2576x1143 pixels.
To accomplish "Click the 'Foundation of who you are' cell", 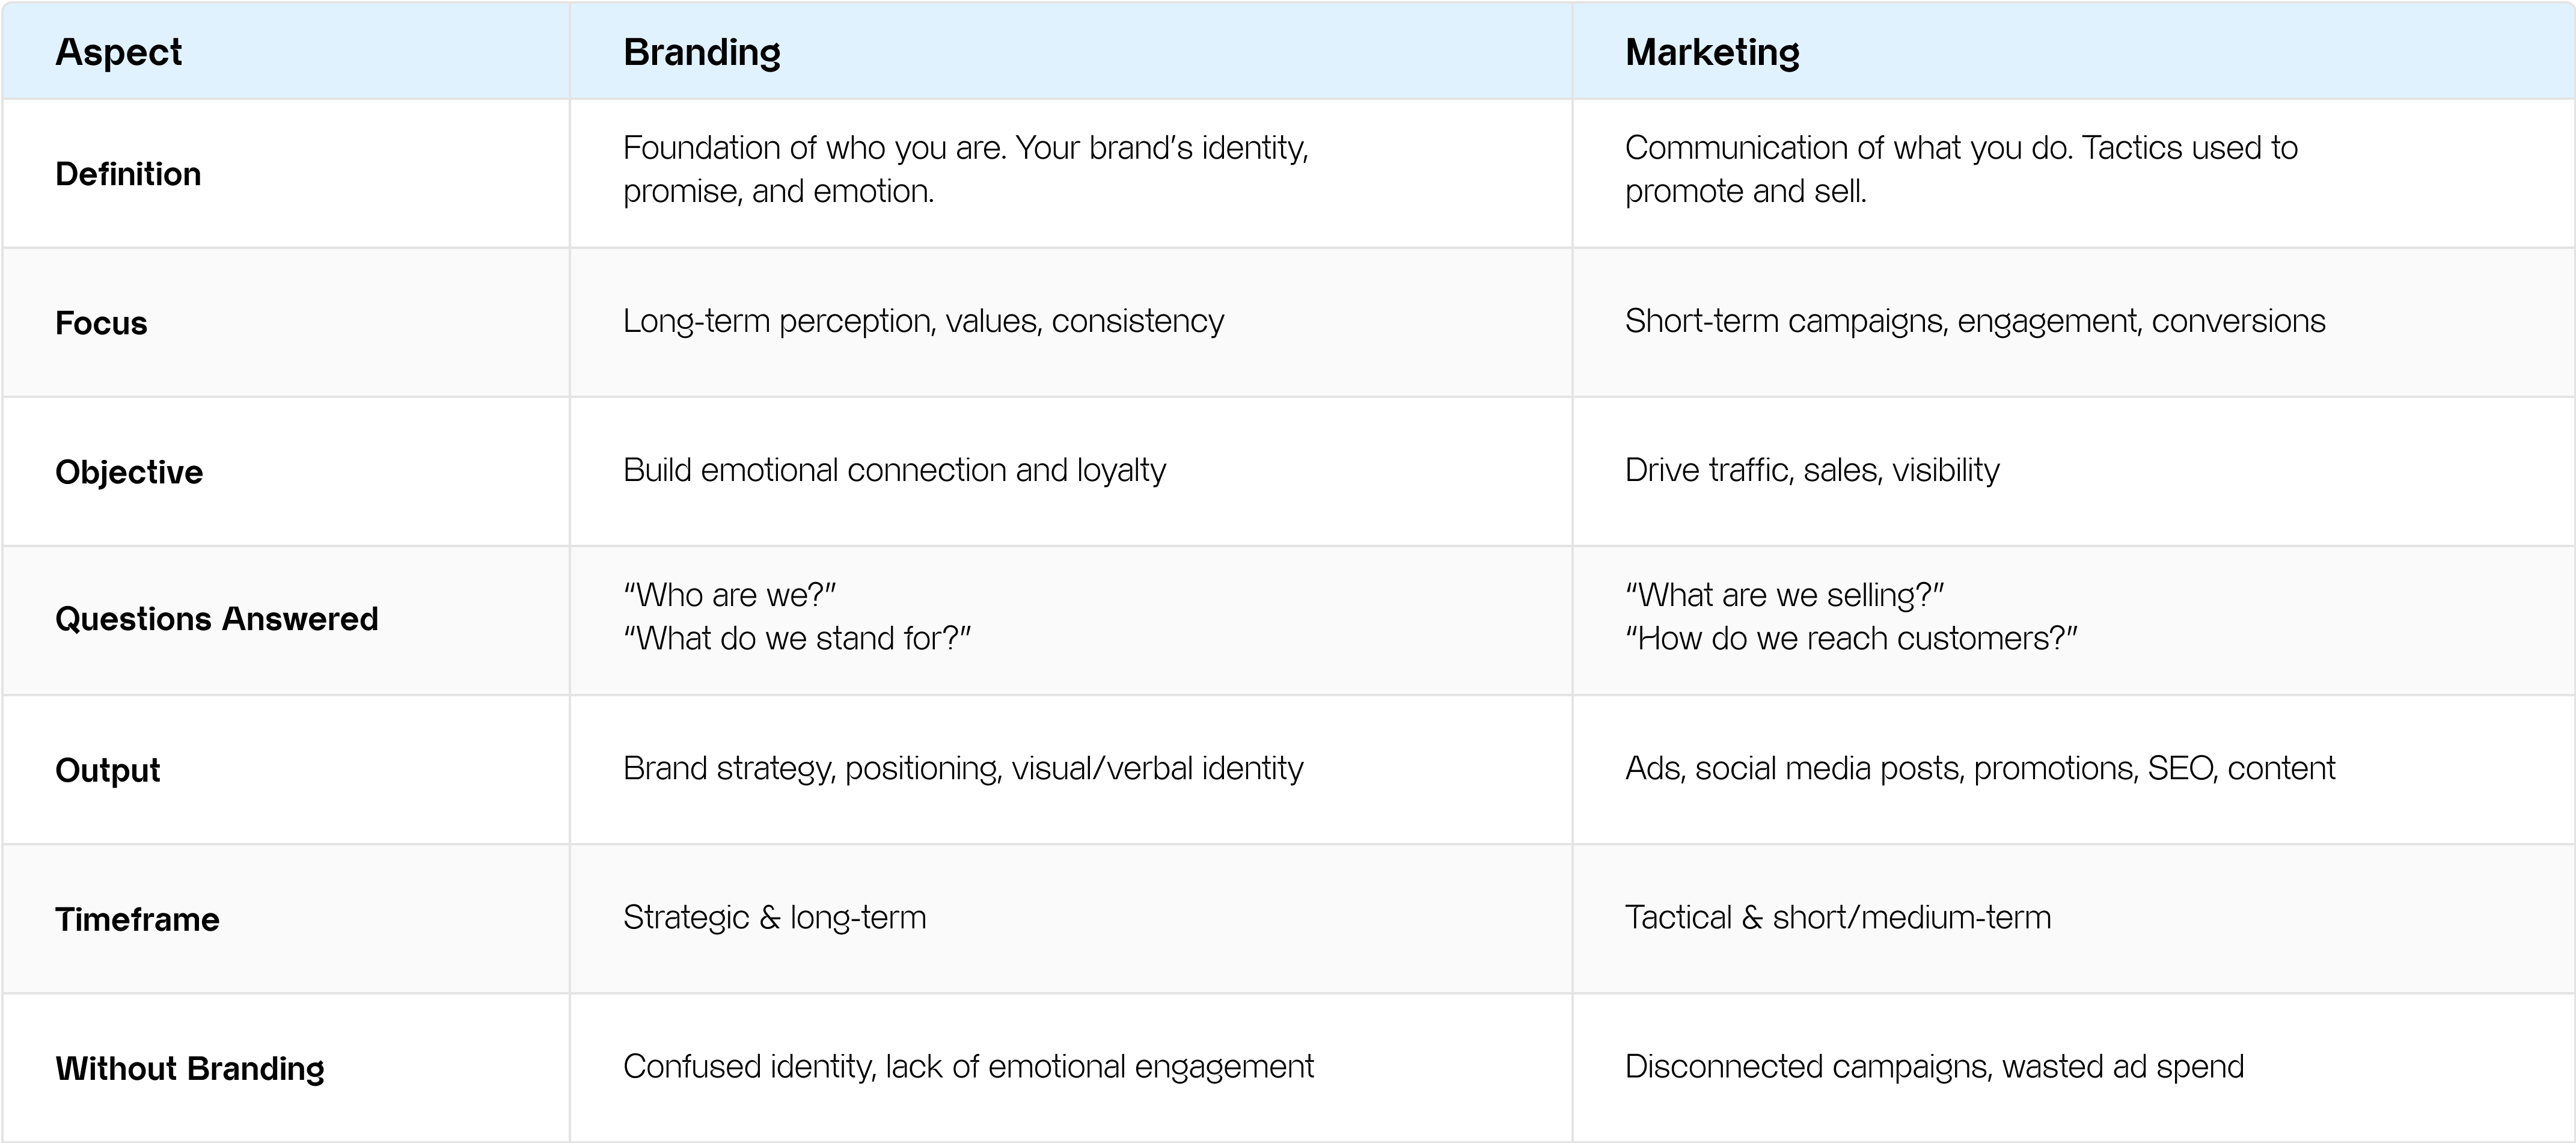I will pos(1071,173).
